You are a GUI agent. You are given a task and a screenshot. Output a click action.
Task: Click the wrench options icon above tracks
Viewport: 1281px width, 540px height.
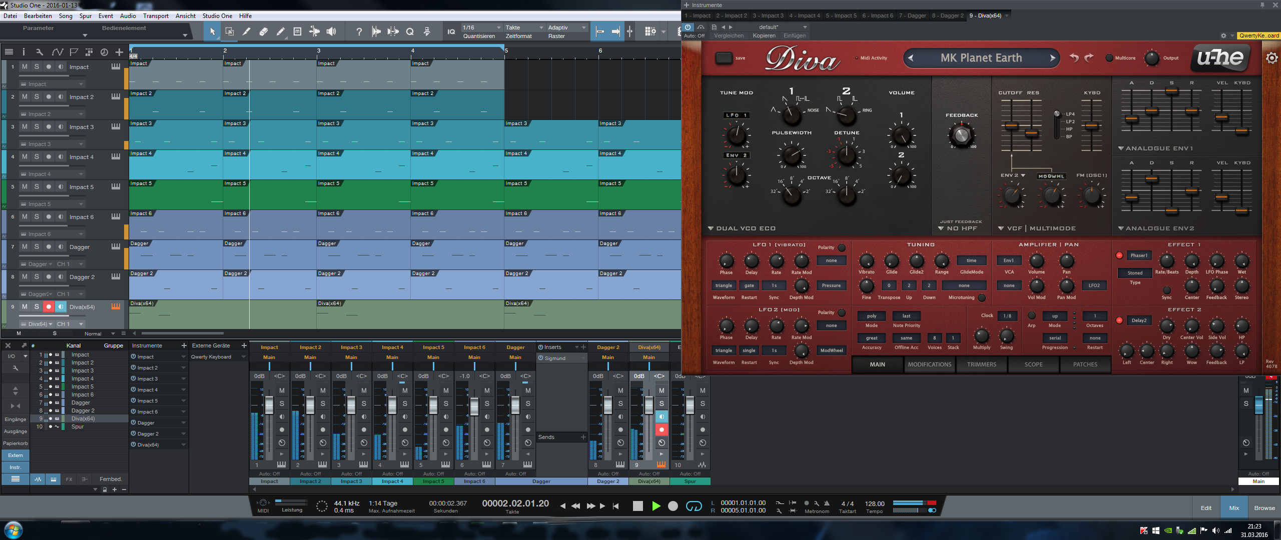tap(40, 51)
